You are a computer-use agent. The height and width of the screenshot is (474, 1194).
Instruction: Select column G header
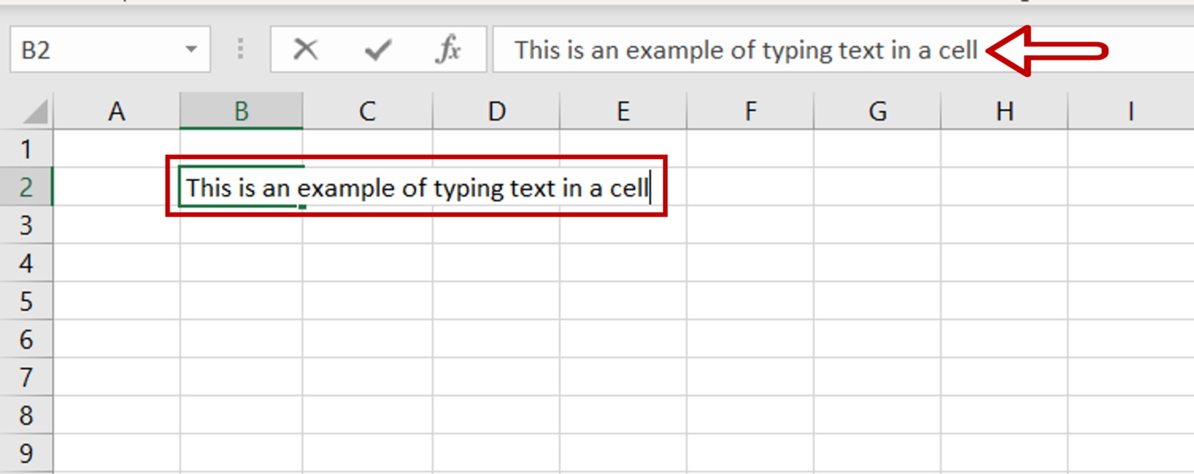pos(877,110)
